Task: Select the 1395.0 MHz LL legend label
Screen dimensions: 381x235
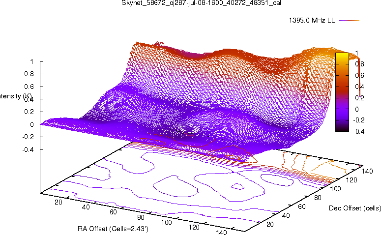Action: click(312, 21)
